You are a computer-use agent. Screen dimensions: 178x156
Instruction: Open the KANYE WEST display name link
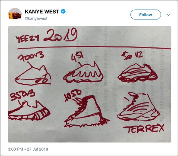(x=42, y=12)
